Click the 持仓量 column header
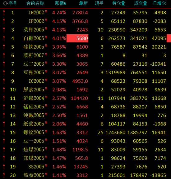This screenshot has height=179, width=171. (119, 3)
